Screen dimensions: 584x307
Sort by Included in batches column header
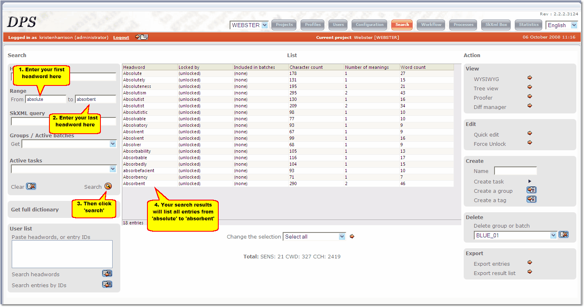pyautogui.click(x=261, y=67)
